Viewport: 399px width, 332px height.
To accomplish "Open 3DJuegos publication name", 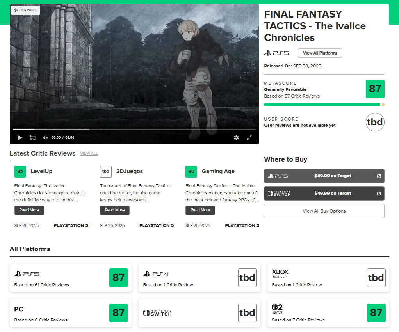I will point(130,171).
